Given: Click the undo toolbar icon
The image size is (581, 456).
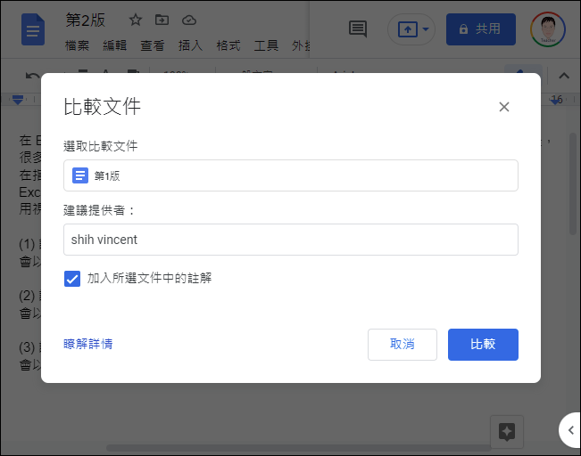Looking at the screenshot, I should coord(32,76).
